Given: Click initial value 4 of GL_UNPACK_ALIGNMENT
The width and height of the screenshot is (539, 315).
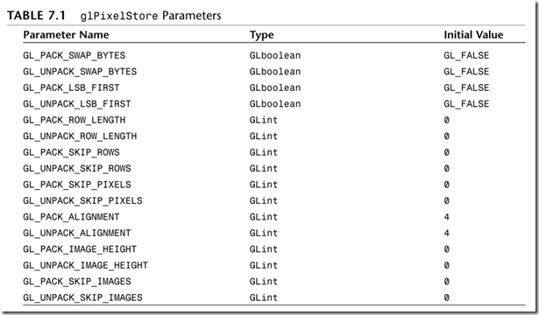Looking at the screenshot, I should (x=446, y=233).
